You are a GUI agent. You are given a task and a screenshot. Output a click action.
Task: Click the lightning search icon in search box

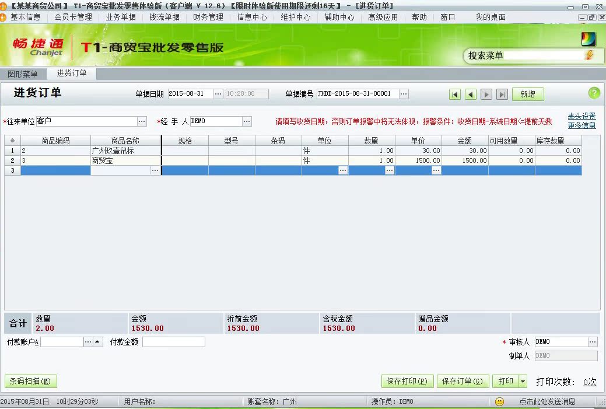coord(589,55)
